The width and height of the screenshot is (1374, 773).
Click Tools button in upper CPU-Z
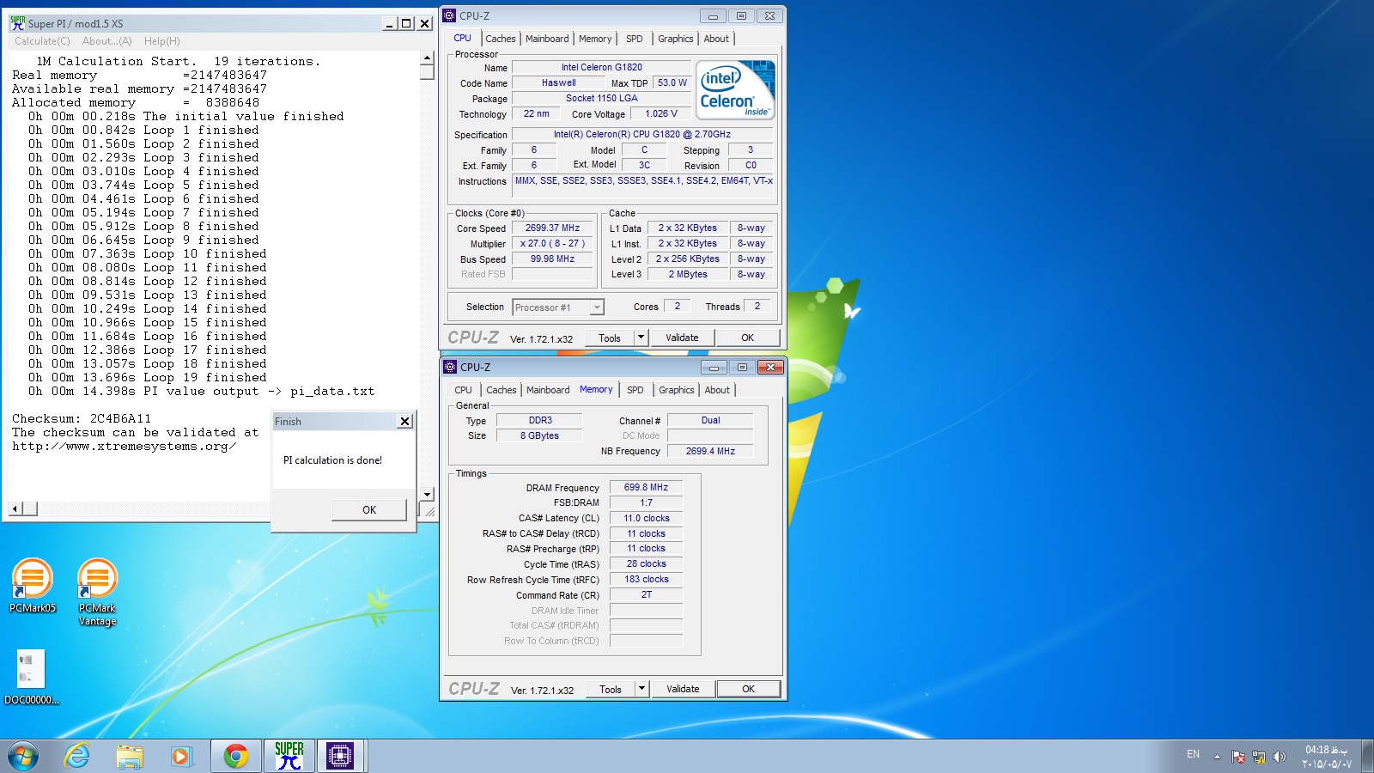[x=610, y=338]
